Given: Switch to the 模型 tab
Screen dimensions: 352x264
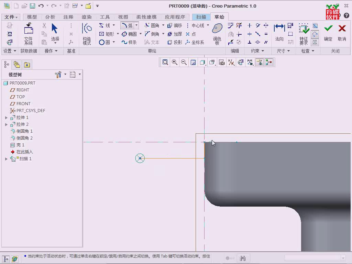Looking at the screenshot, I should pyautogui.click(x=32, y=17).
